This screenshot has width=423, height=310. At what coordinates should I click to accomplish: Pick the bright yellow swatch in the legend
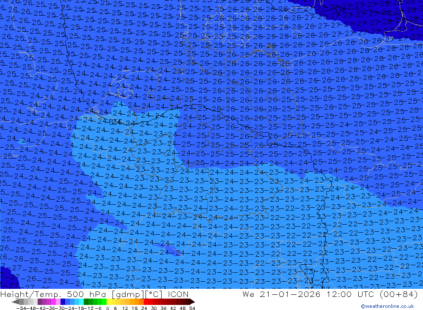109,302
